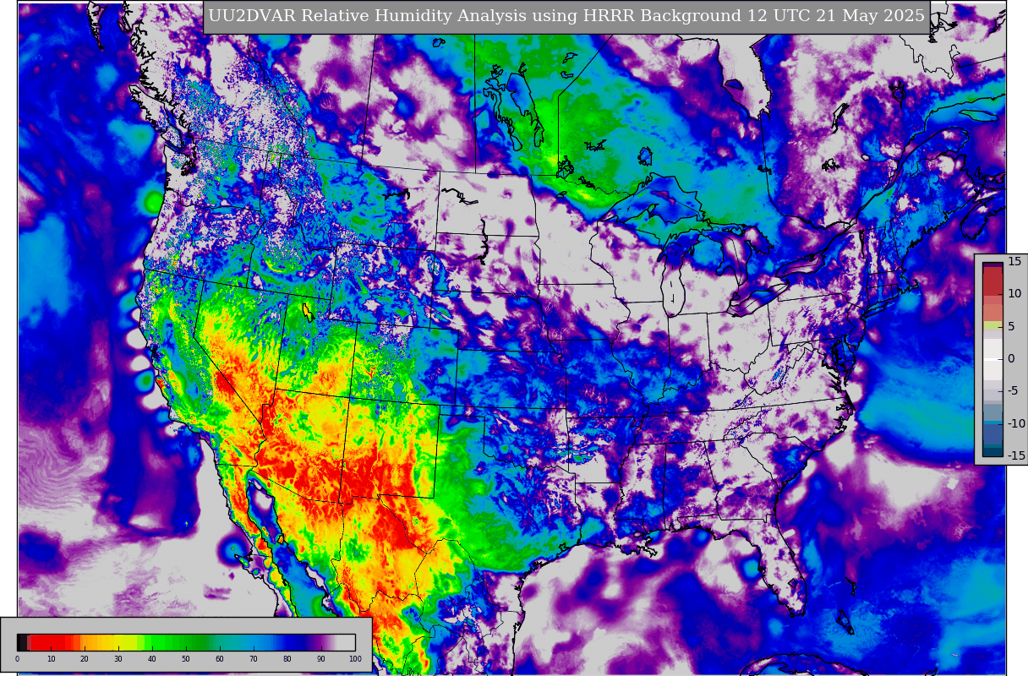Viewport: 1028px width, 676px height.
Task: Click the '15' label atop the vertical colorbar
Action: (x=1014, y=261)
